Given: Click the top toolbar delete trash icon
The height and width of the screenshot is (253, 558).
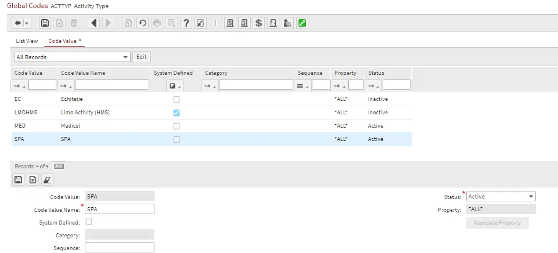Looking at the screenshot, I should coord(74,23).
